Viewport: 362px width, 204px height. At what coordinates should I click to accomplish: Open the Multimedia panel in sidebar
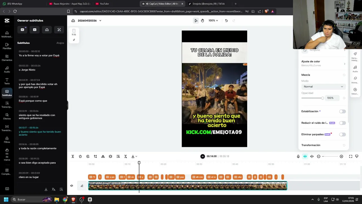[7, 34]
